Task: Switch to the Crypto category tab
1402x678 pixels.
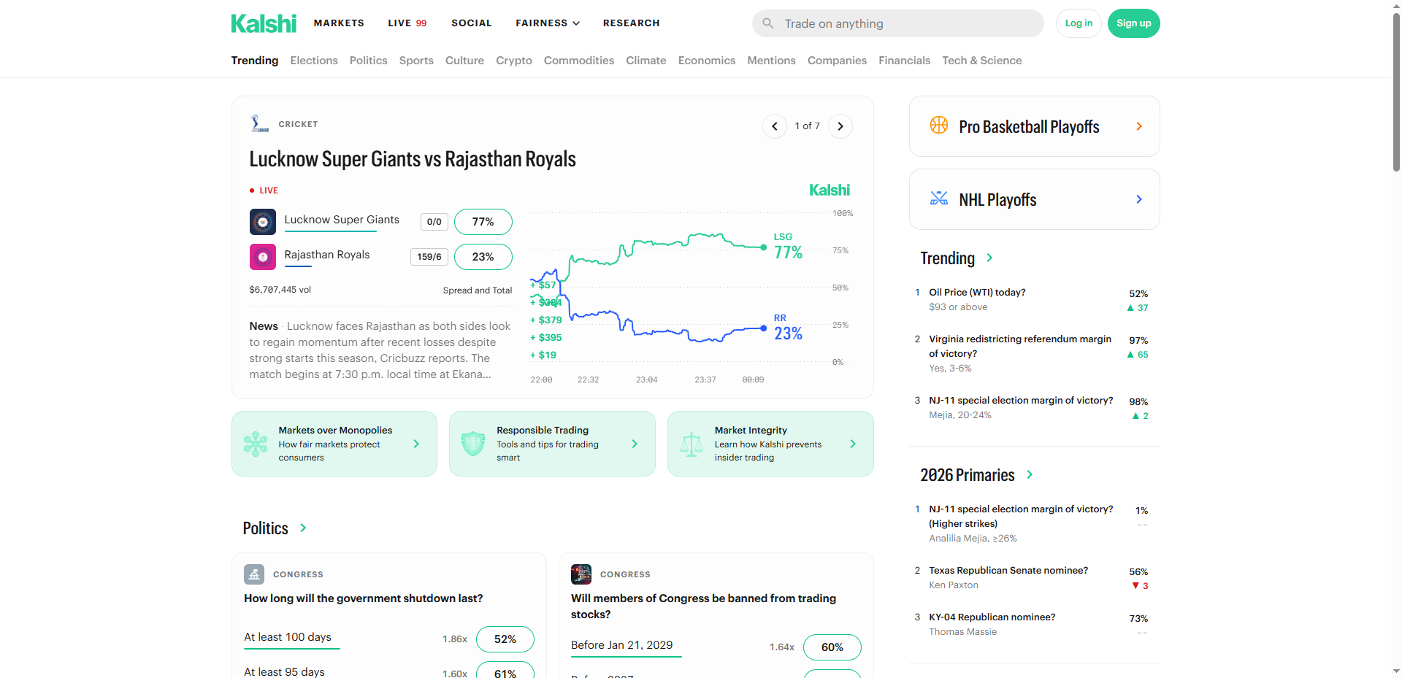Action: [513, 61]
